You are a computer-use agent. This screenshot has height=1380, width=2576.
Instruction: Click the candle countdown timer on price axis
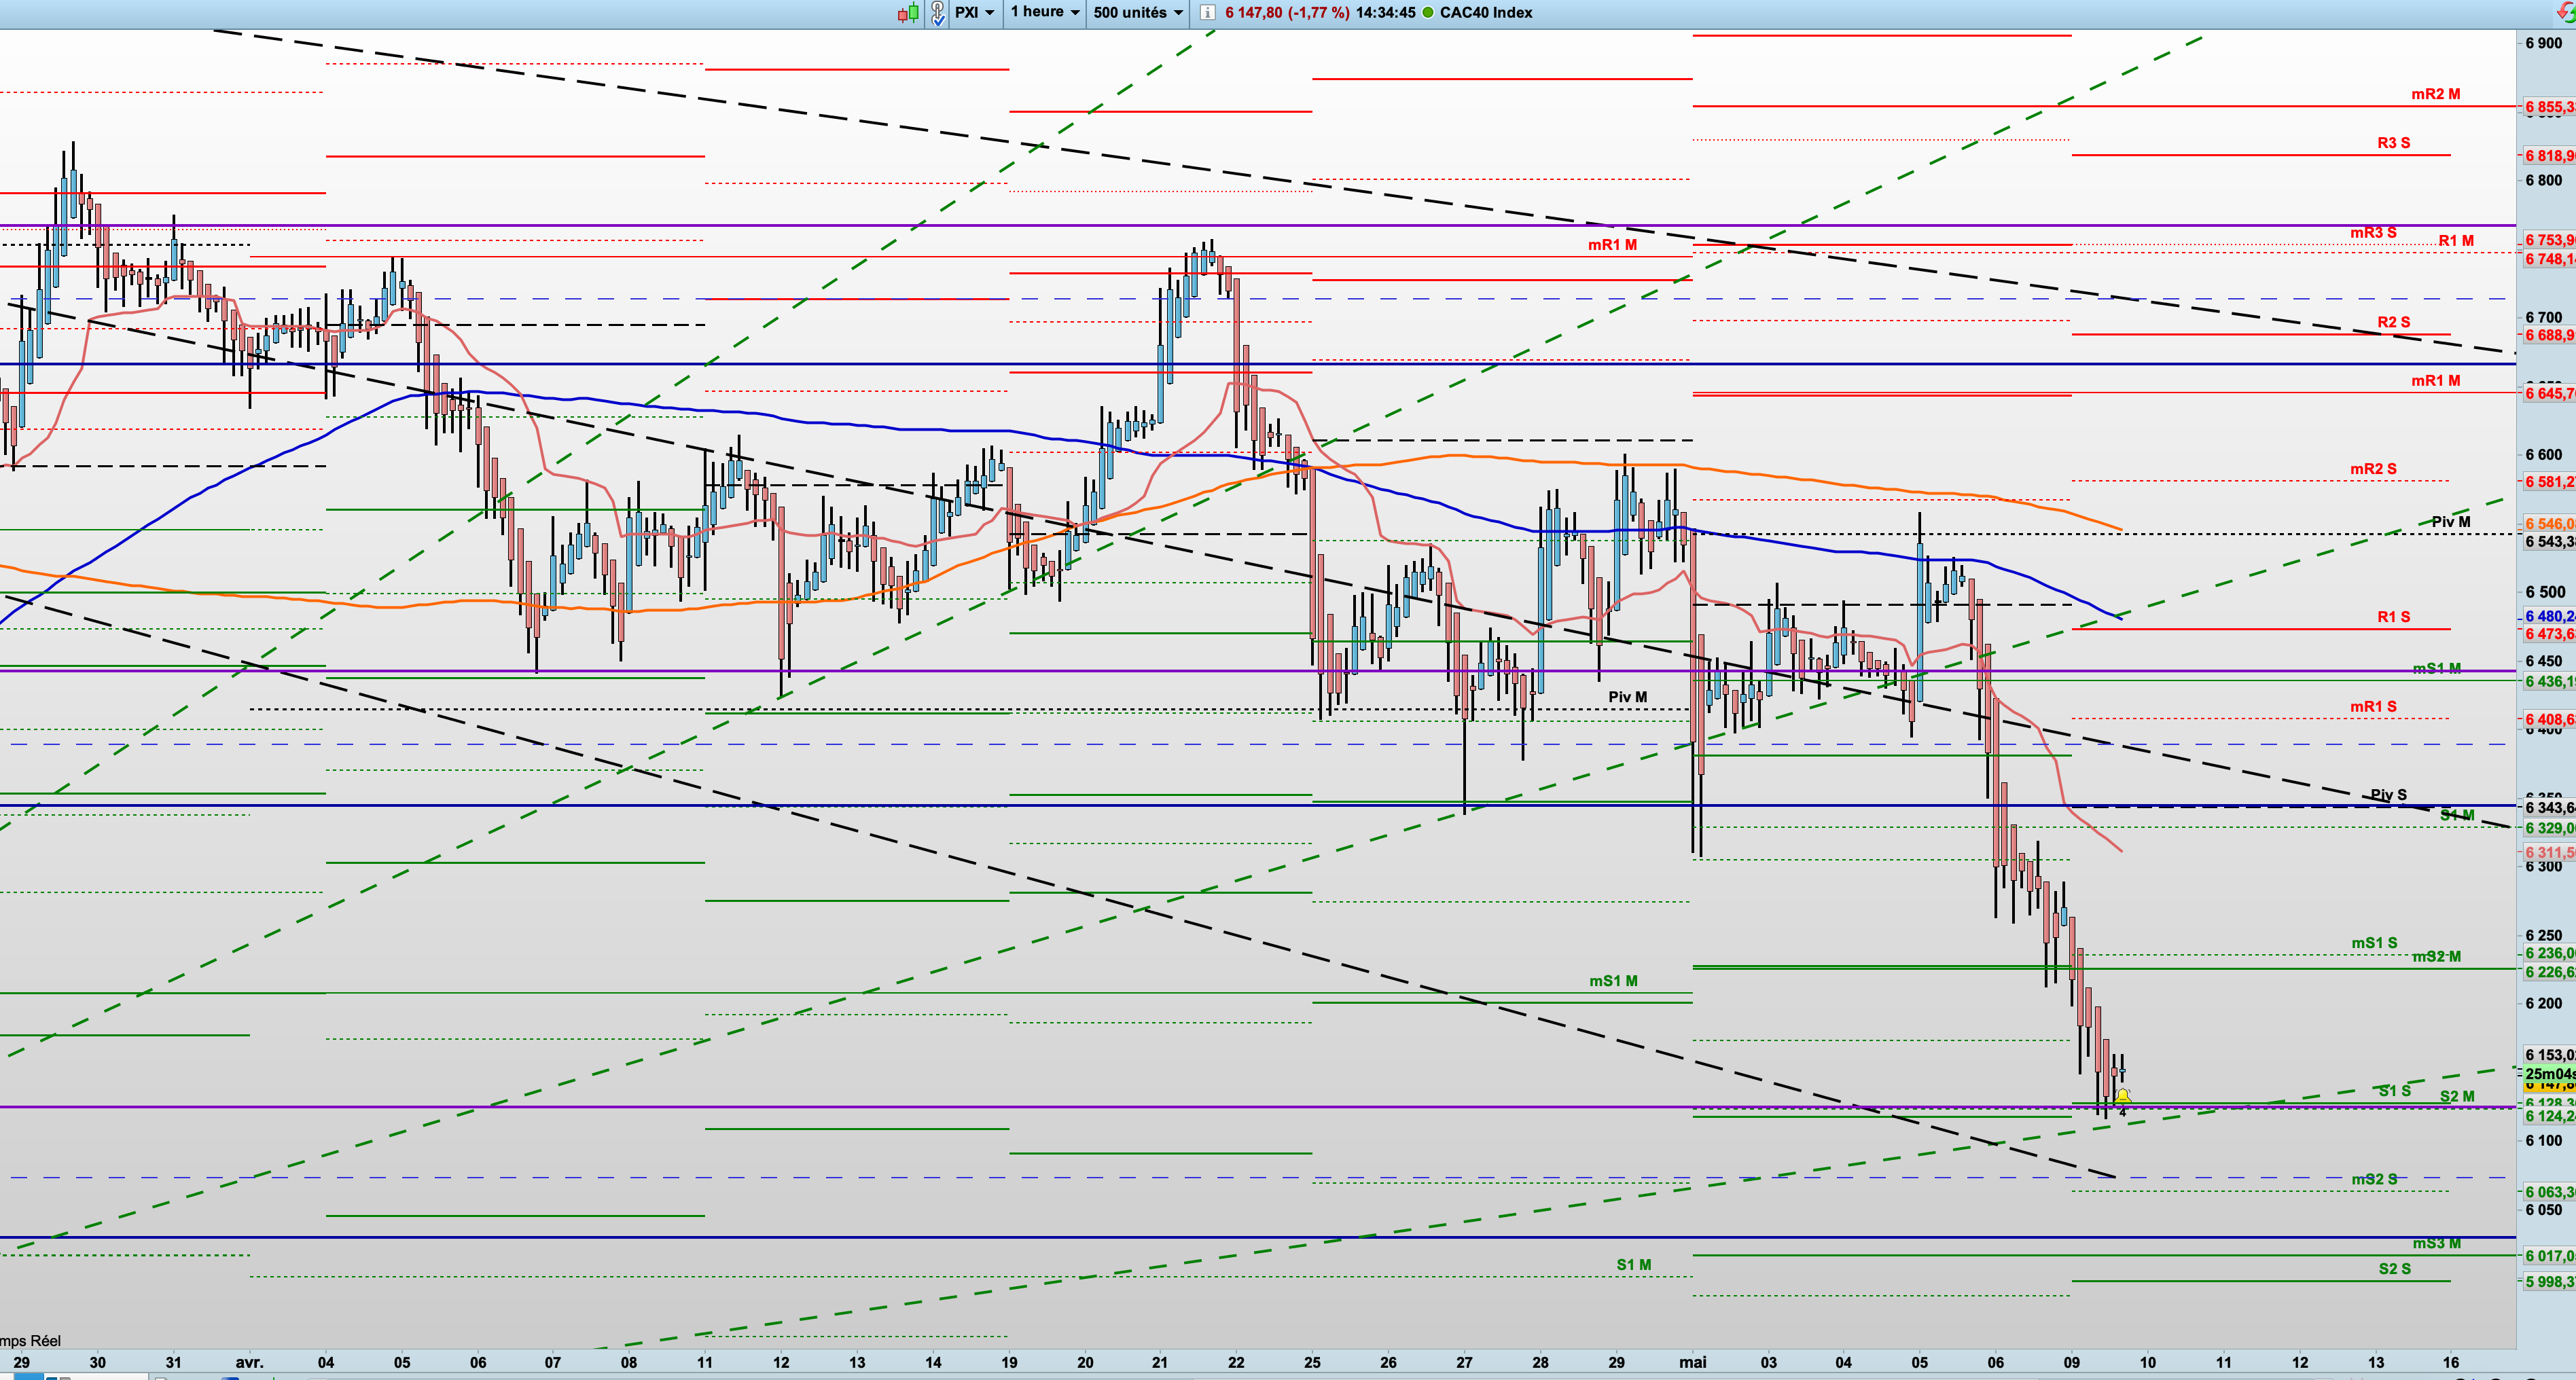[x=2548, y=1074]
